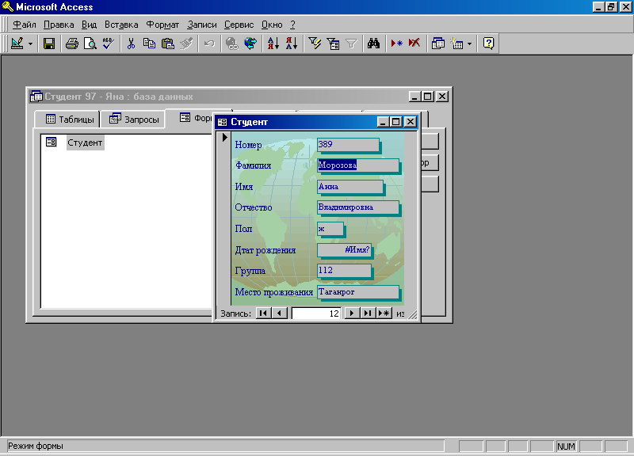Click the New Object toolbar icon

click(x=457, y=44)
